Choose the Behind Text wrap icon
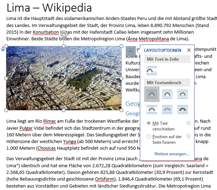Image resolution: width=217 pixels, height=190 pixels. (167, 109)
